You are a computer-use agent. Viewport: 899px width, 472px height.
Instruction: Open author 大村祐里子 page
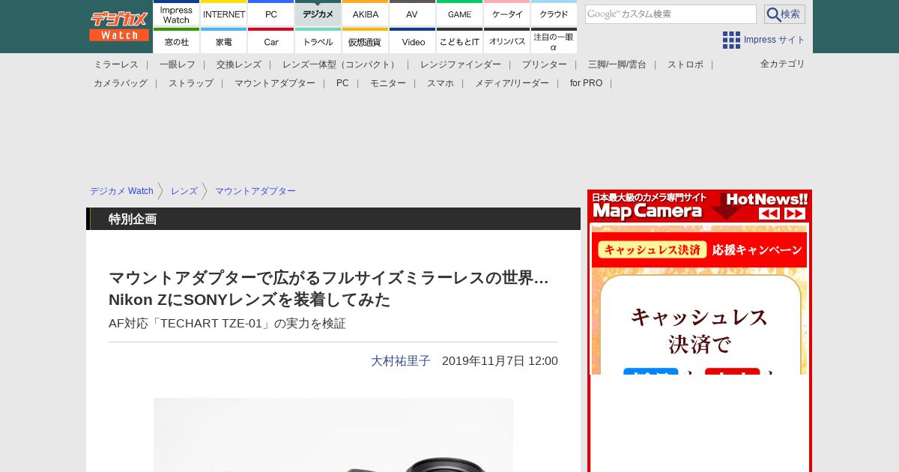click(401, 361)
